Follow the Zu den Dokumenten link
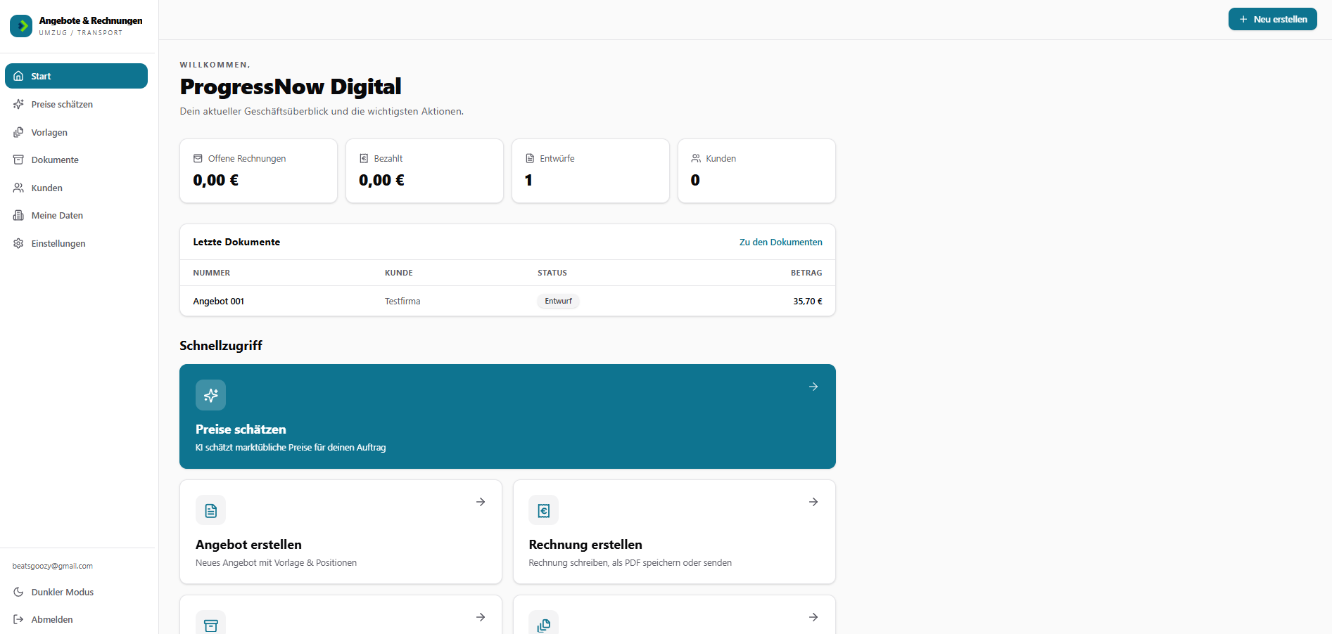 (x=780, y=242)
